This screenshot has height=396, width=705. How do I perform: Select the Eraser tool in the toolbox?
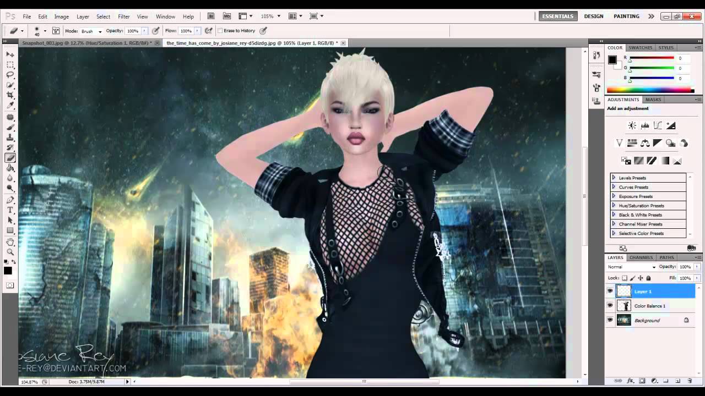[10, 158]
